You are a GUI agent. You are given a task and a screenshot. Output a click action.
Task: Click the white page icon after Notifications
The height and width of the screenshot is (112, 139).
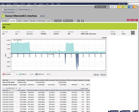click(82, 21)
